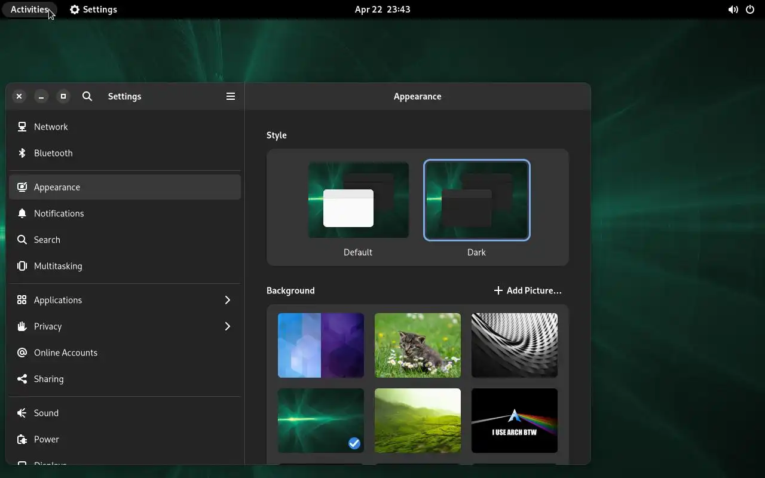Click the plus icon beside Add Picture
The height and width of the screenshot is (478, 765).
tap(498, 290)
